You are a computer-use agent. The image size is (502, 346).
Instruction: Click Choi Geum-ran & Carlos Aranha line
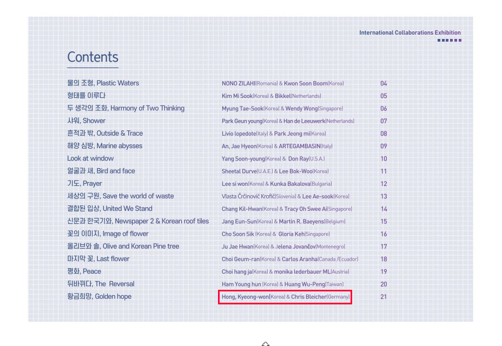[x=289, y=259]
